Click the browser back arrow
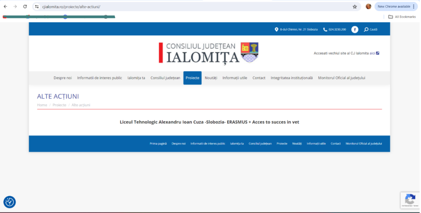The width and height of the screenshot is (421, 213). coord(5,7)
